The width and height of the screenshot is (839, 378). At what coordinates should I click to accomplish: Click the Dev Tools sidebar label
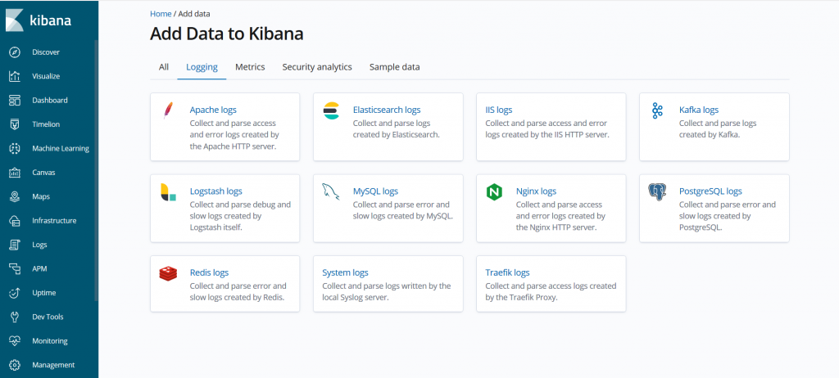(48, 317)
